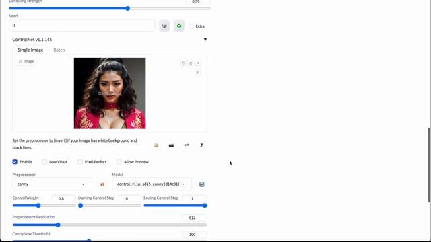Run preprocessor with the explosion icon

[102, 184]
